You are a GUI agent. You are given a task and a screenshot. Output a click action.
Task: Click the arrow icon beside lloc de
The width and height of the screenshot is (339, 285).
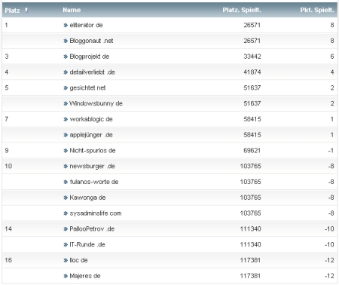tap(66, 260)
